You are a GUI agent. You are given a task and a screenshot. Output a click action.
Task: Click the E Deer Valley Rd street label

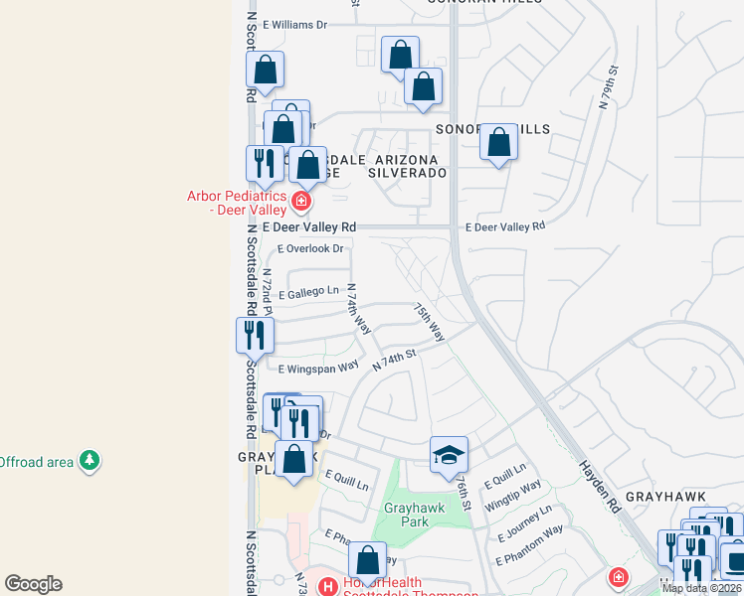pos(309,226)
